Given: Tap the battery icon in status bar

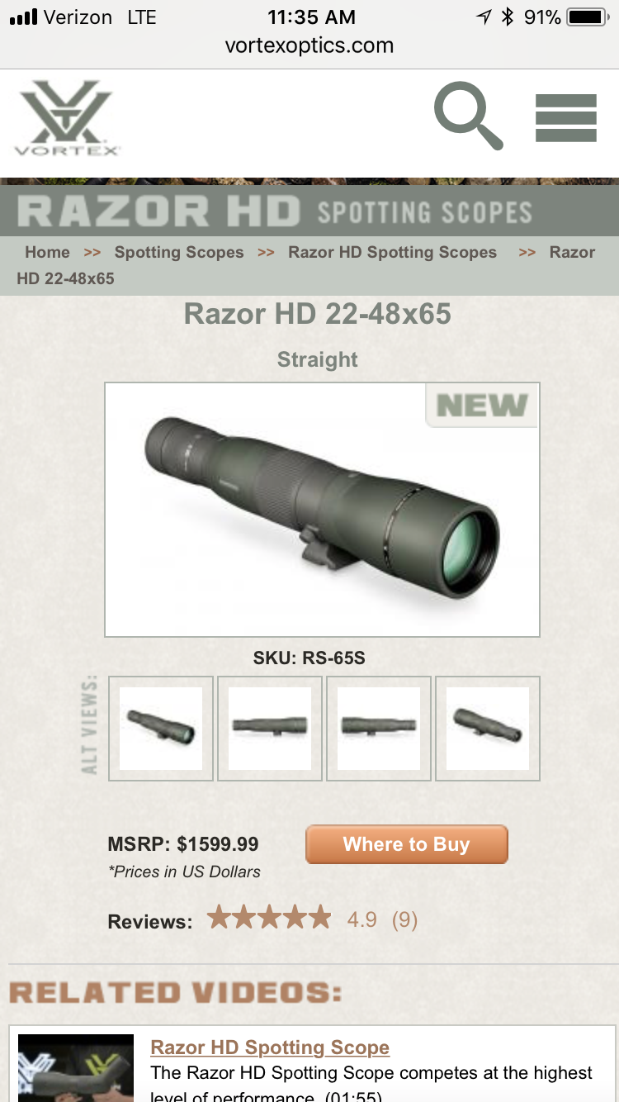Looking at the screenshot, I should (x=588, y=17).
